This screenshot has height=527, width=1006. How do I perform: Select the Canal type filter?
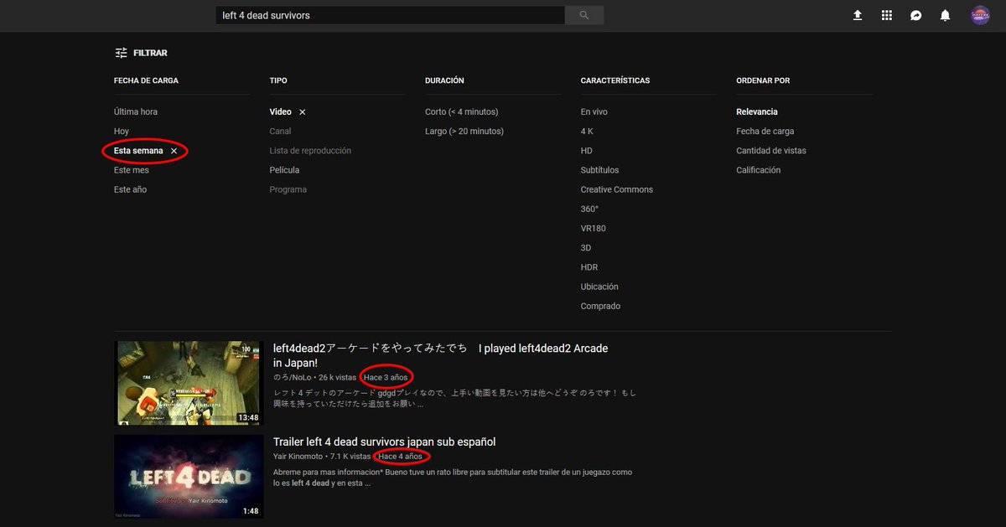(x=280, y=132)
